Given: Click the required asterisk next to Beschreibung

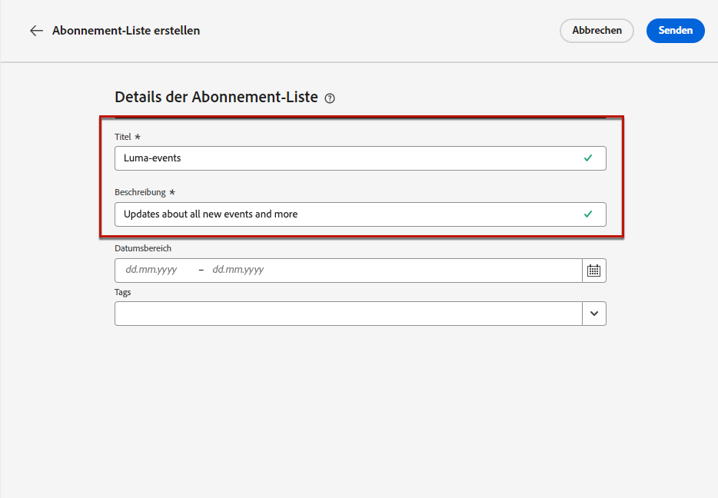Looking at the screenshot, I should pyautogui.click(x=172, y=192).
